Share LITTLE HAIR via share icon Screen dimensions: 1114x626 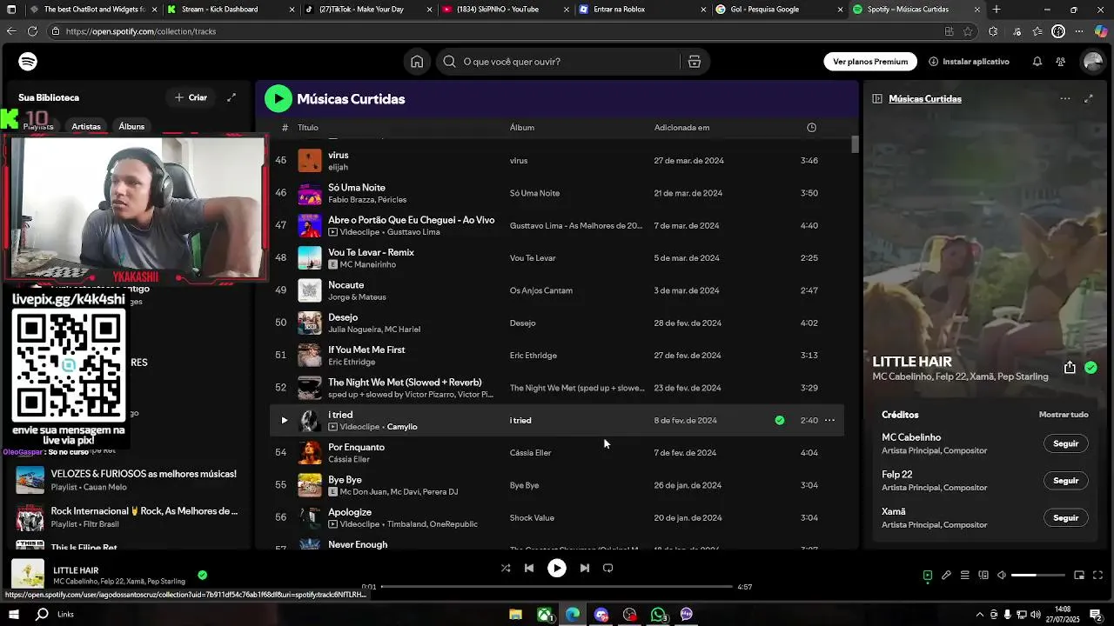[1070, 368]
